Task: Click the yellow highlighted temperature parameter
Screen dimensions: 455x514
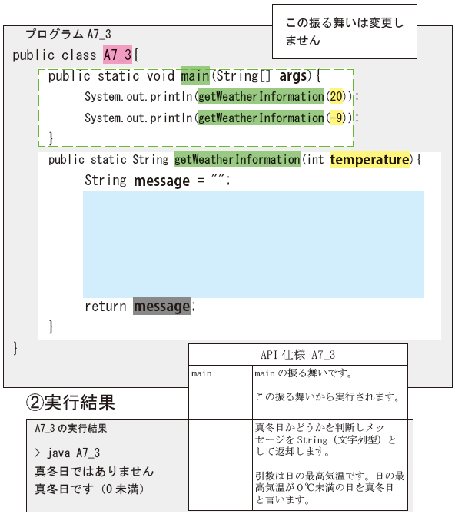Action: (x=370, y=160)
